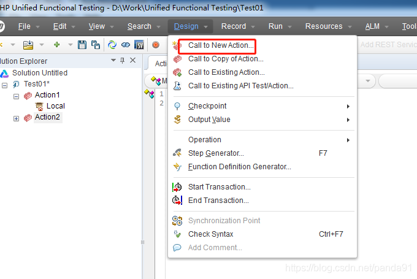Screen dimensions: 417x279
Task: Click the Call to New Action icon
Action: [176, 45]
